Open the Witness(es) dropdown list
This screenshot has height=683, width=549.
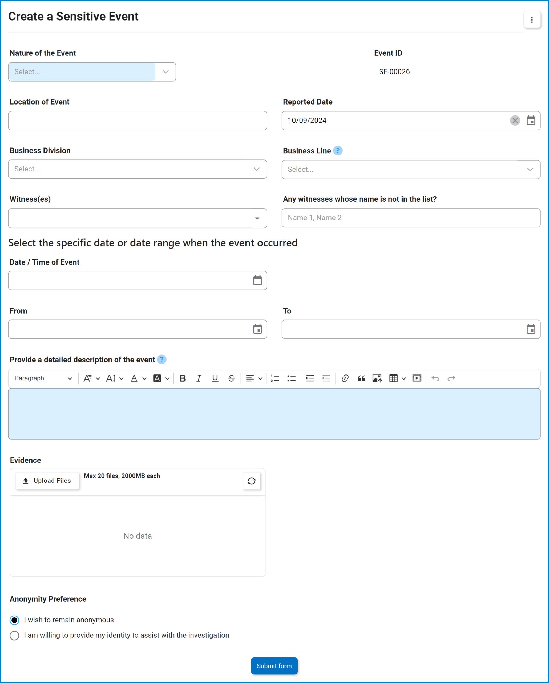click(x=138, y=218)
